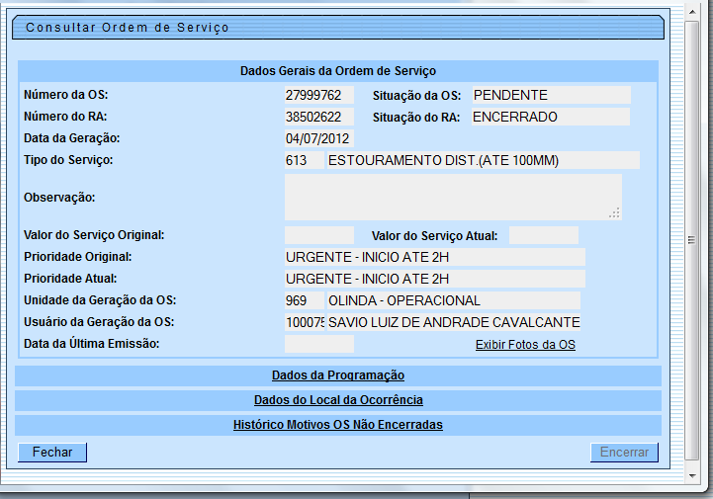Expand Dados do Local da Ocorrência
713x499 pixels.
(337, 400)
